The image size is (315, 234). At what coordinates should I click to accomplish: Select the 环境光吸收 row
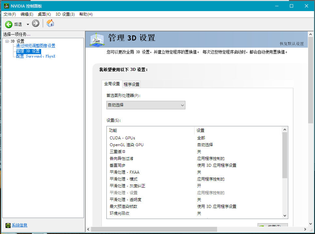click(195, 213)
